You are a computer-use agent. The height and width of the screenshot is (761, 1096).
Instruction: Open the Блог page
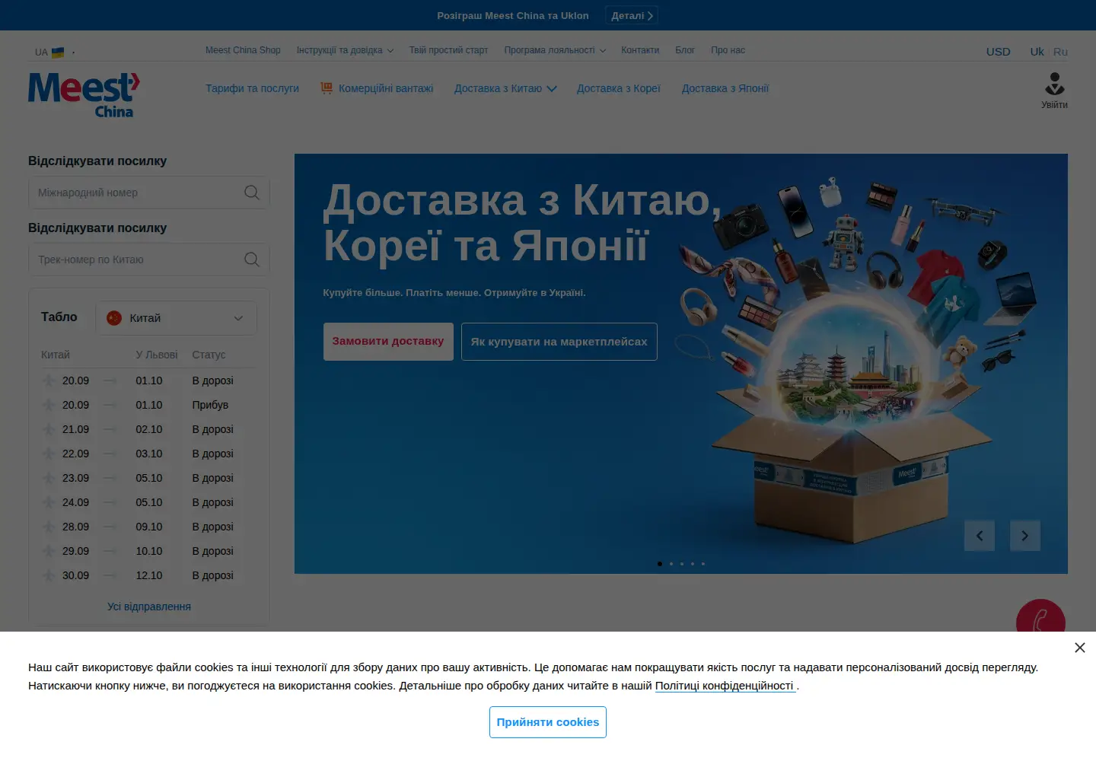tap(685, 50)
